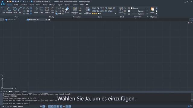
Task: Click the layer 0 white color swatch
Action: pyautogui.click(x=99, y=13)
